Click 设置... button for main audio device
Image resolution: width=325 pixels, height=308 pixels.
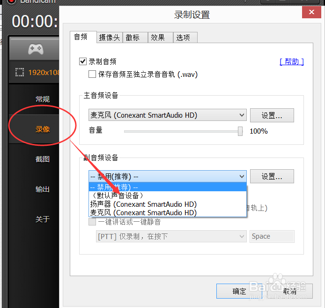coord(272,115)
